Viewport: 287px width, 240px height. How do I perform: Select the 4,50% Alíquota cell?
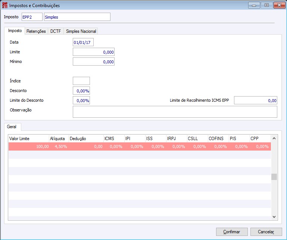(x=59, y=146)
